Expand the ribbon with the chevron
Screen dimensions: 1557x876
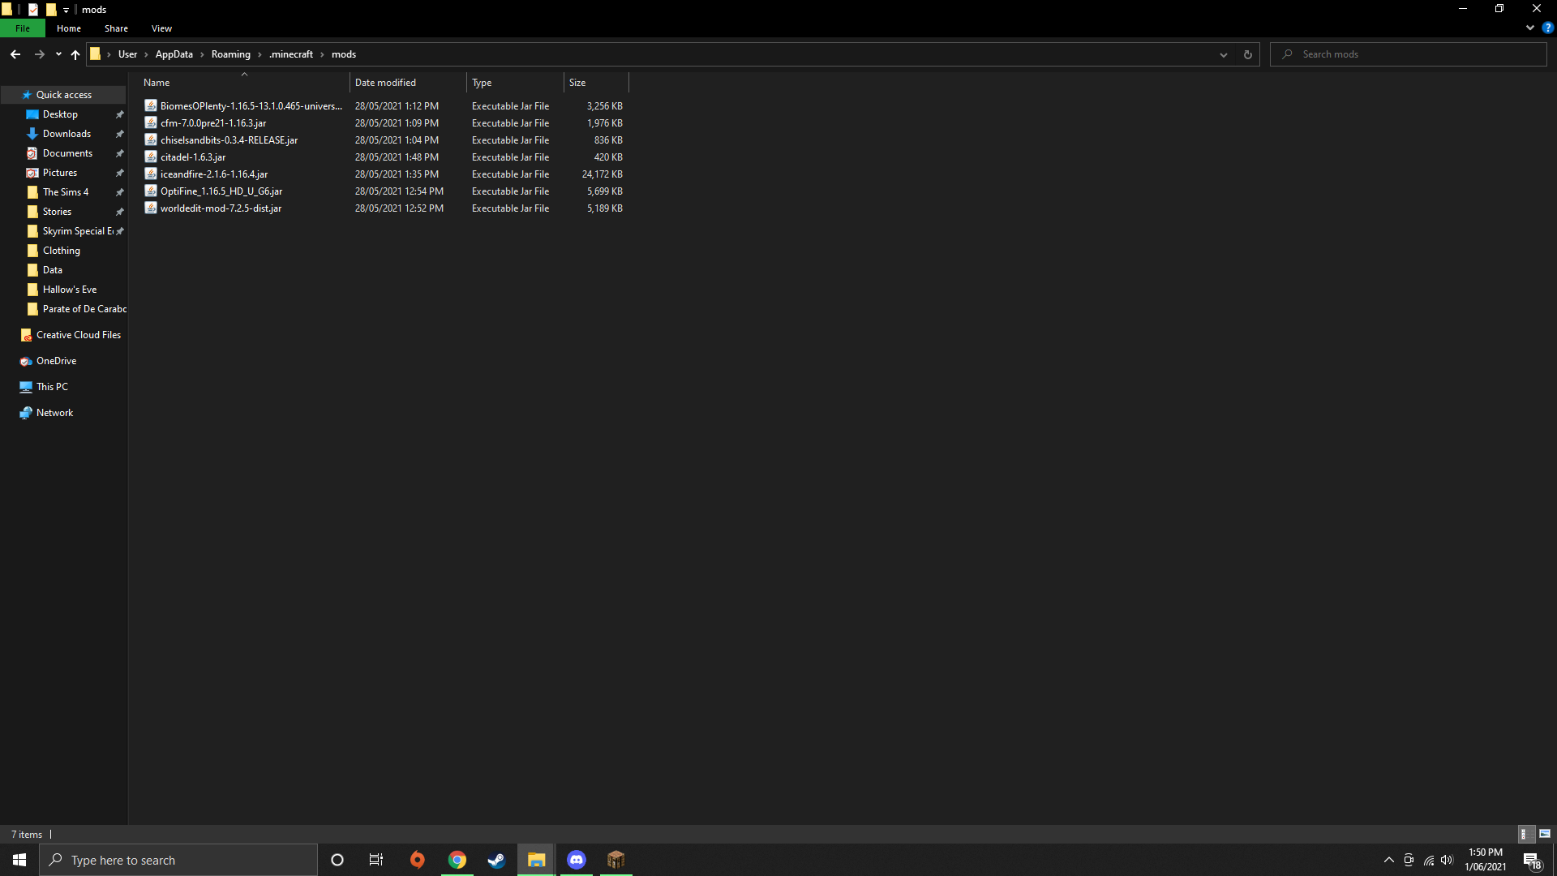pyautogui.click(x=1530, y=28)
